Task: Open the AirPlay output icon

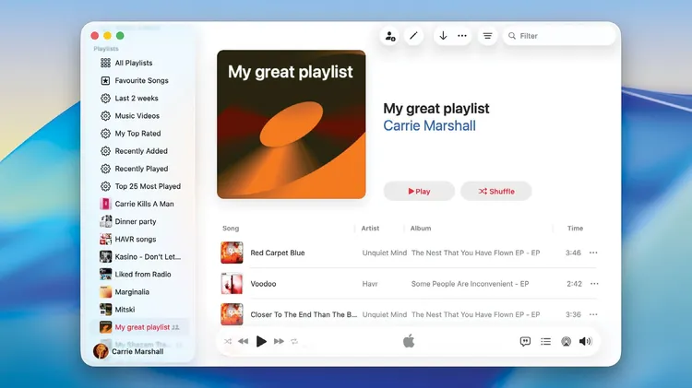Action: point(566,341)
